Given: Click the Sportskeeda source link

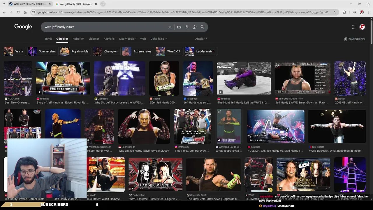Looking at the screenshot, I should click(x=128, y=147).
